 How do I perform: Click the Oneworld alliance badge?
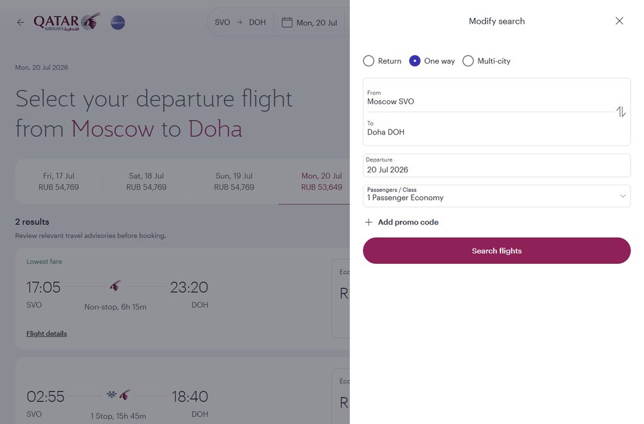[x=118, y=23]
